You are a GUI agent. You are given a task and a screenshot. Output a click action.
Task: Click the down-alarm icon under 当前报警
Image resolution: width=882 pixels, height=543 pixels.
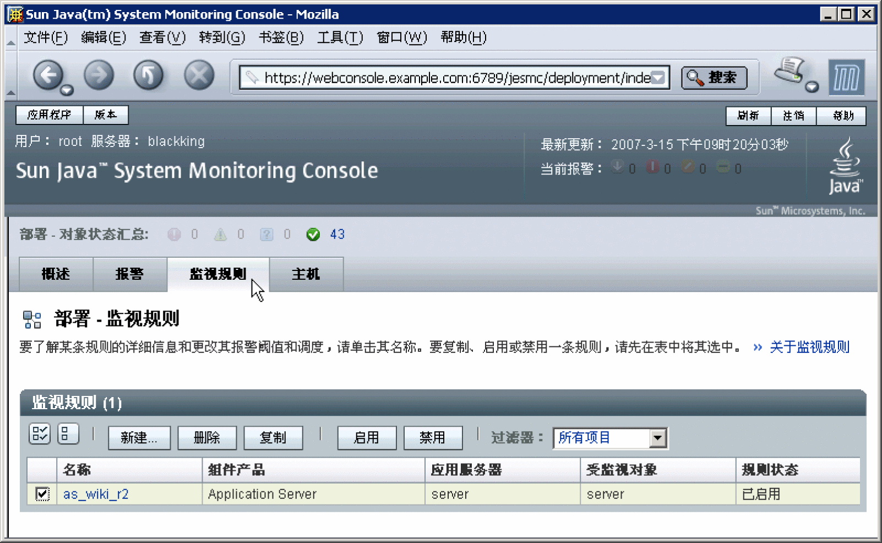click(618, 166)
